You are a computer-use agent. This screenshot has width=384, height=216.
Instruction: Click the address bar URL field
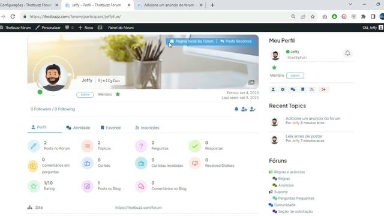[x=157, y=17]
